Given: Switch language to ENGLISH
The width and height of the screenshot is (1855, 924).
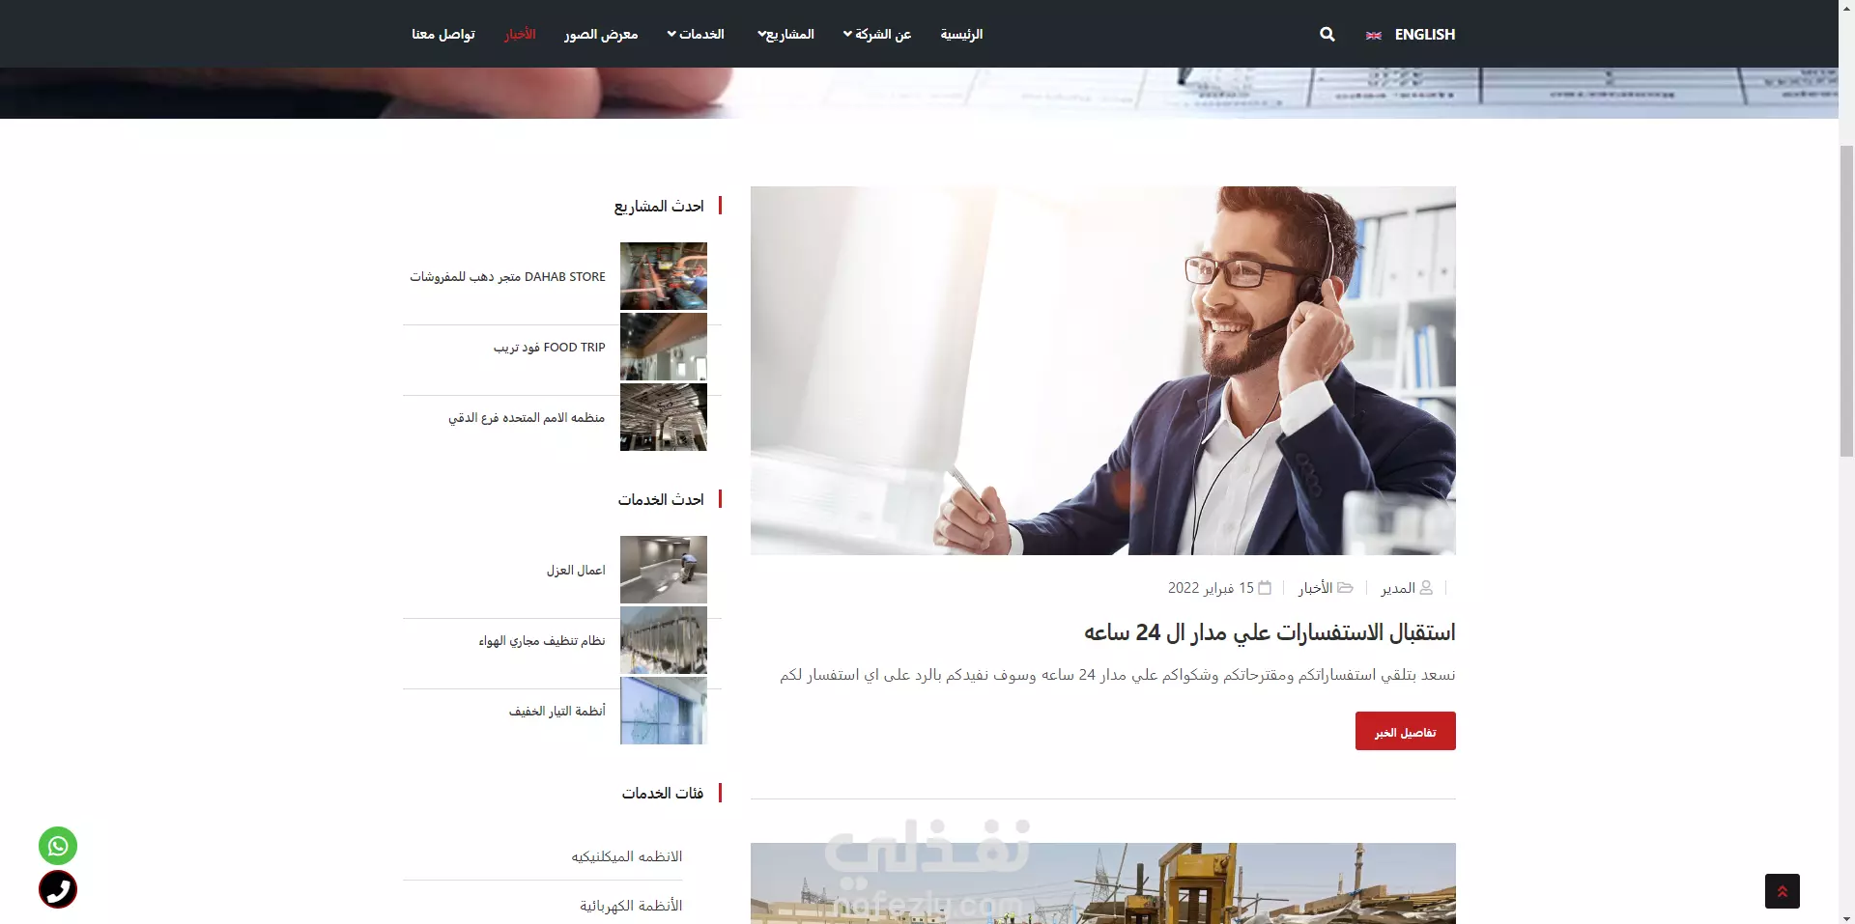Looking at the screenshot, I should coord(1424,34).
